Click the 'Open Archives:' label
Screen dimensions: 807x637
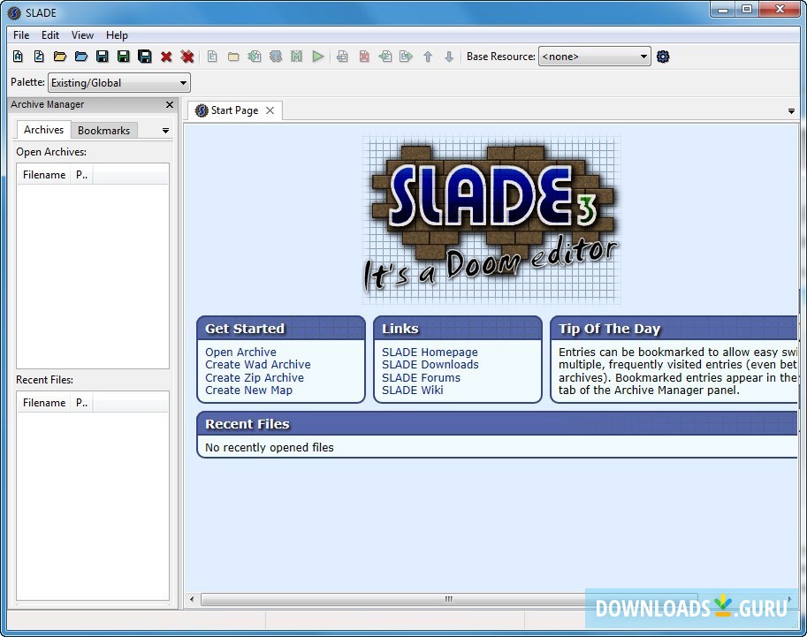[x=51, y=152]
